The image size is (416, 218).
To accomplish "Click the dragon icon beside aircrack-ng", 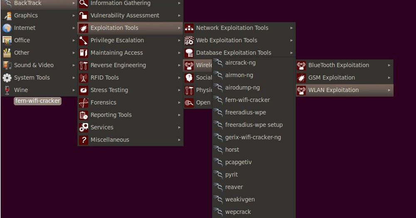I will (218, 63).
